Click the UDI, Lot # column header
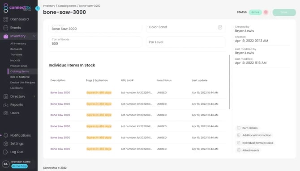The image size is (300, 171). pos(127,80)
